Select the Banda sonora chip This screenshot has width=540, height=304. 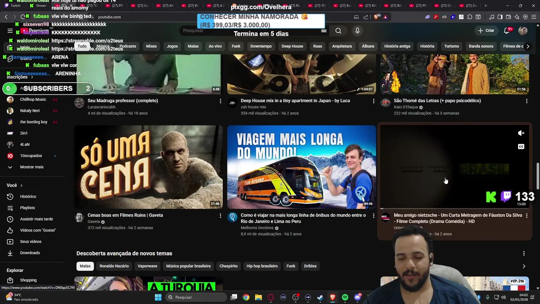point(481,46)
